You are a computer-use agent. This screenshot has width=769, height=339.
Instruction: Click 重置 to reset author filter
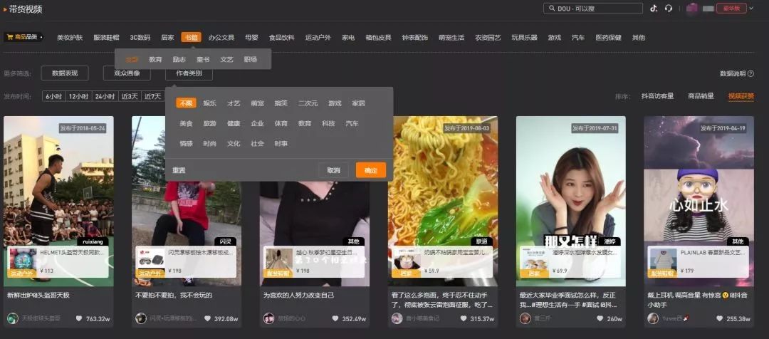[x=179, y=170]
